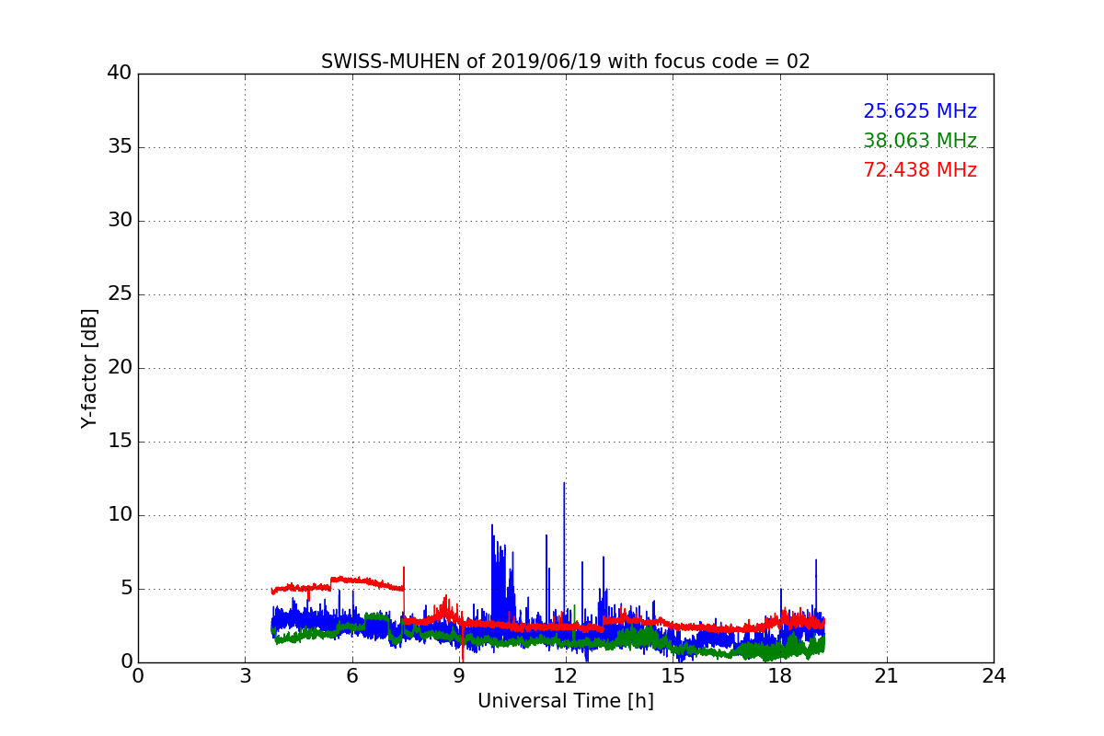Screen dimensions: 1104x736
Task: Click the Y-factor [dB] axis label
Action: (x=89, y=368)
